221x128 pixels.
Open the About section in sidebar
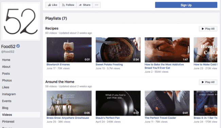click(x=6, y=67)
